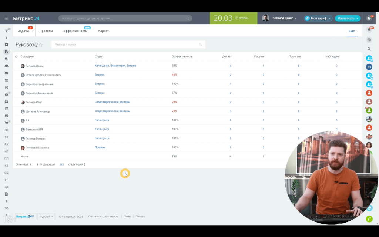Focus the global search field
This screenshot has height=237, width=379.
point(125,19)
